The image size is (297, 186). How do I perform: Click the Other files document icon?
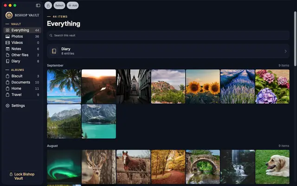pos(7,55)
